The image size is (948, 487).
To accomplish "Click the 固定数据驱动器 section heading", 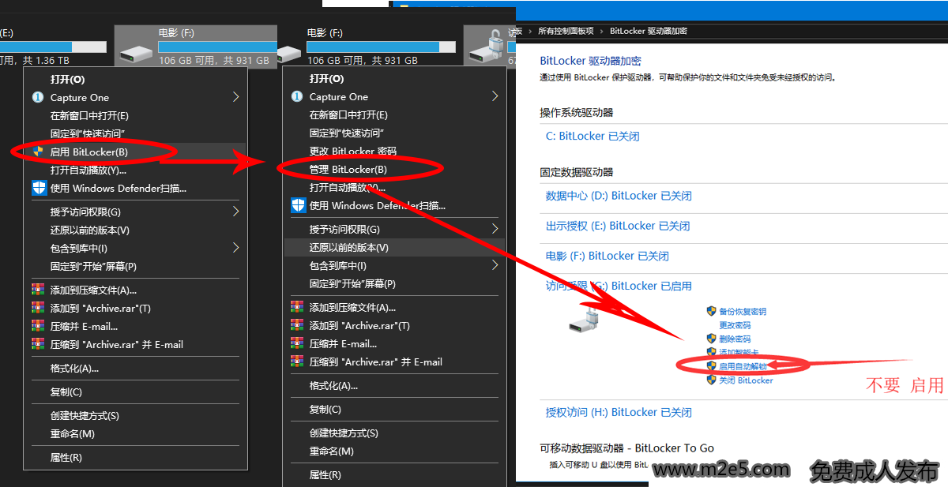I will click(x=577, y=172).
